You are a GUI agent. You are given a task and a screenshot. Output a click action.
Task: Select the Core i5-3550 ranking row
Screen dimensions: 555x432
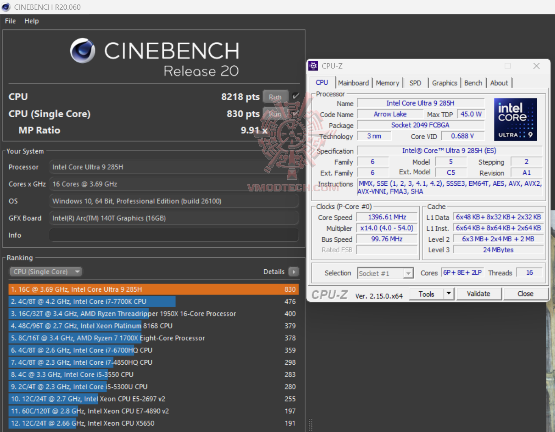pos(154,374)
